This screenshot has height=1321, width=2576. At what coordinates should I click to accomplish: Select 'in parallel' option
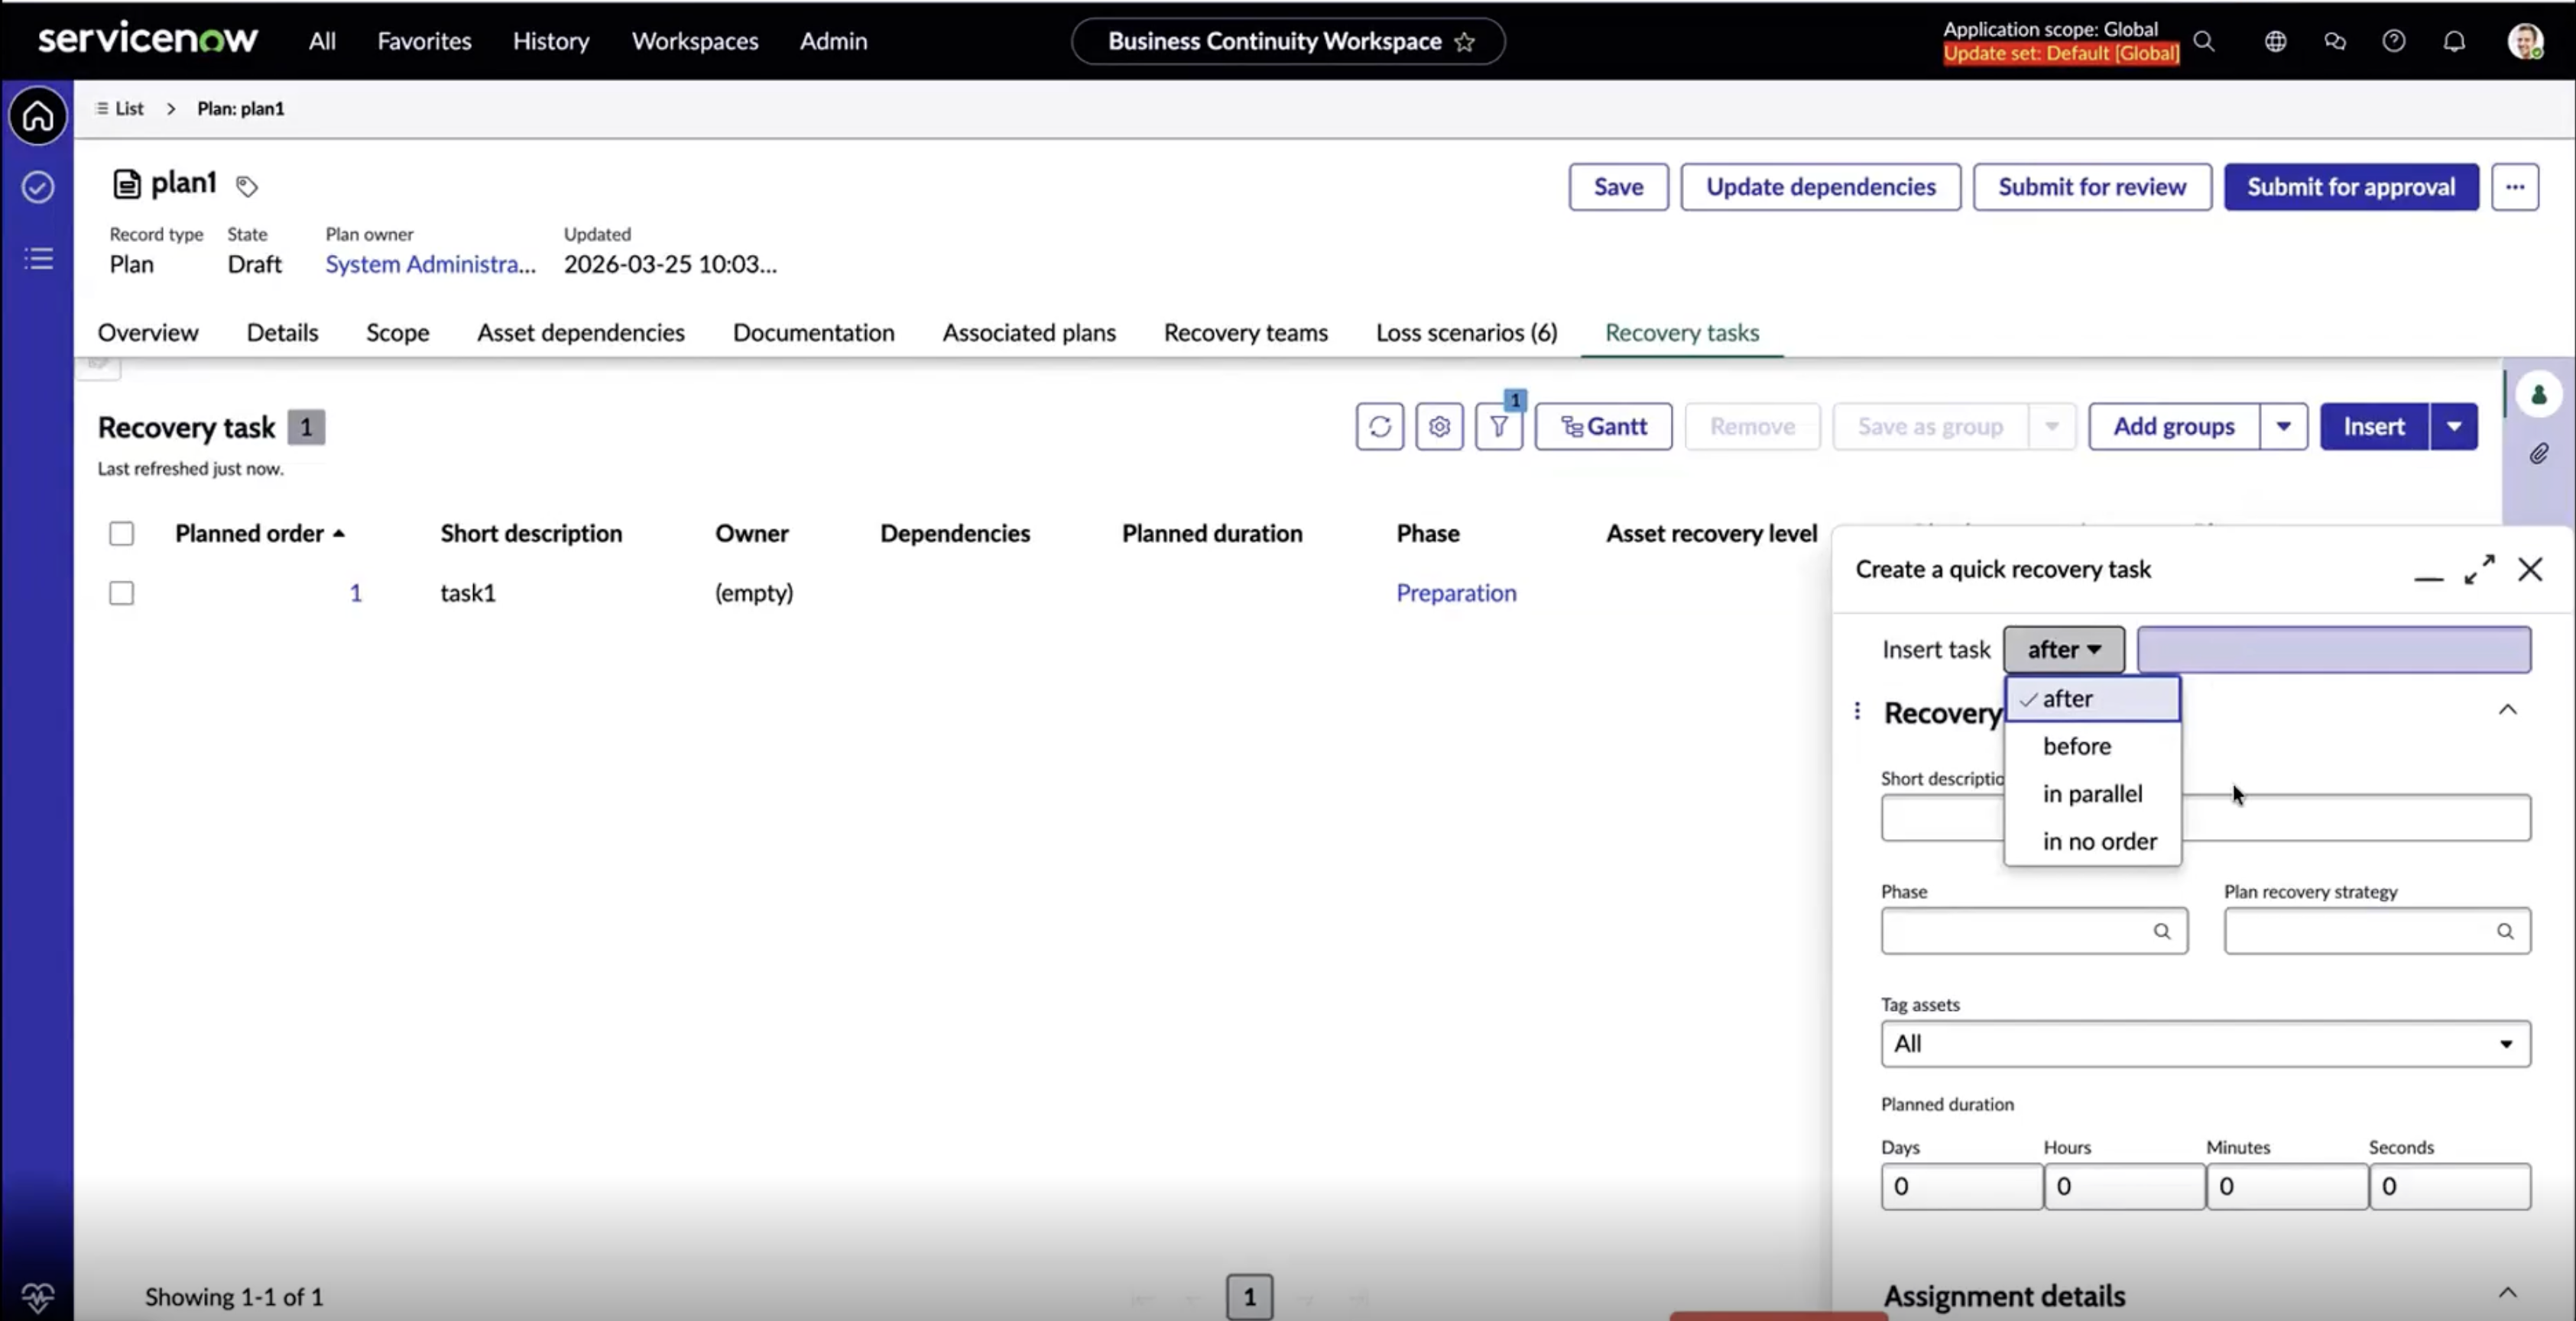click(x=2092, y=794)
